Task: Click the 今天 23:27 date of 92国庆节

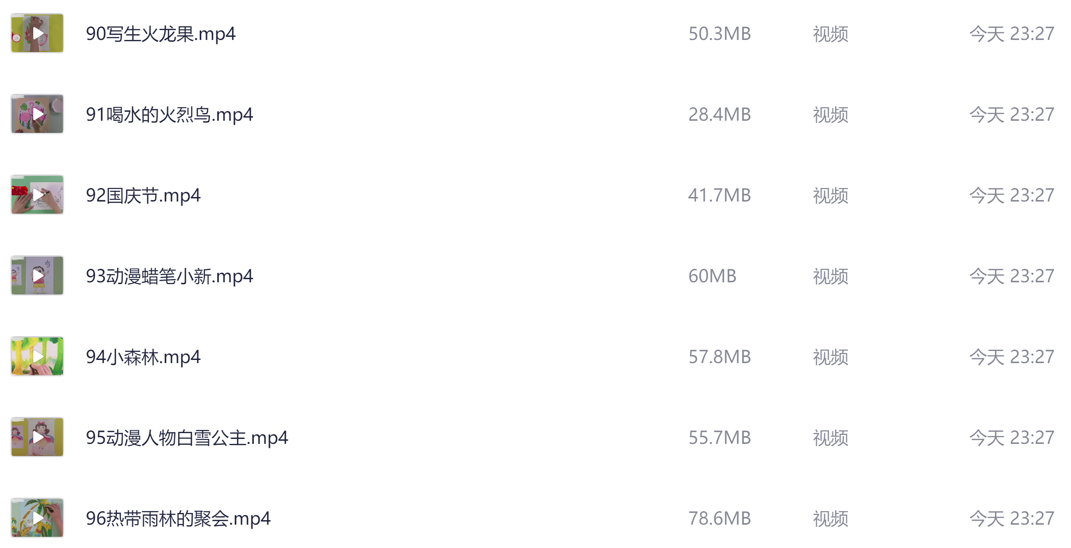Action: 1011,195
